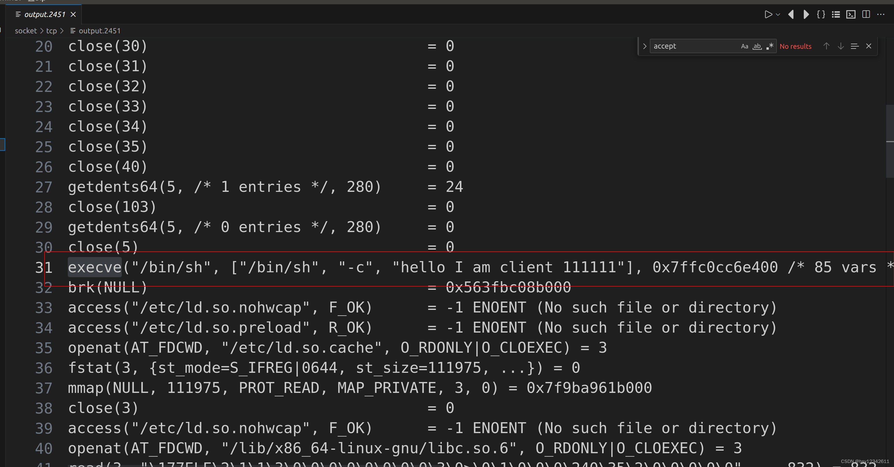Select the output.2451 editor tab
894x467 pixels.
coord(45,15)
